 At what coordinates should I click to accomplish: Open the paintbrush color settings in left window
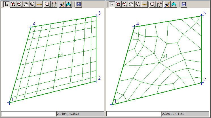pos(62,4)
